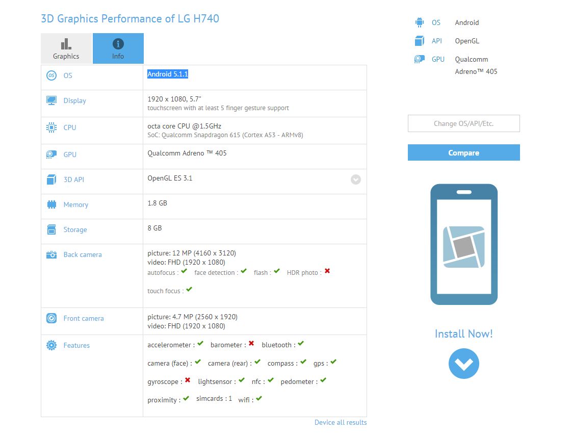The height and width of the screenshot is (436, 571).
Task: Click the wifi green check mark
Action: click(259, 398)
